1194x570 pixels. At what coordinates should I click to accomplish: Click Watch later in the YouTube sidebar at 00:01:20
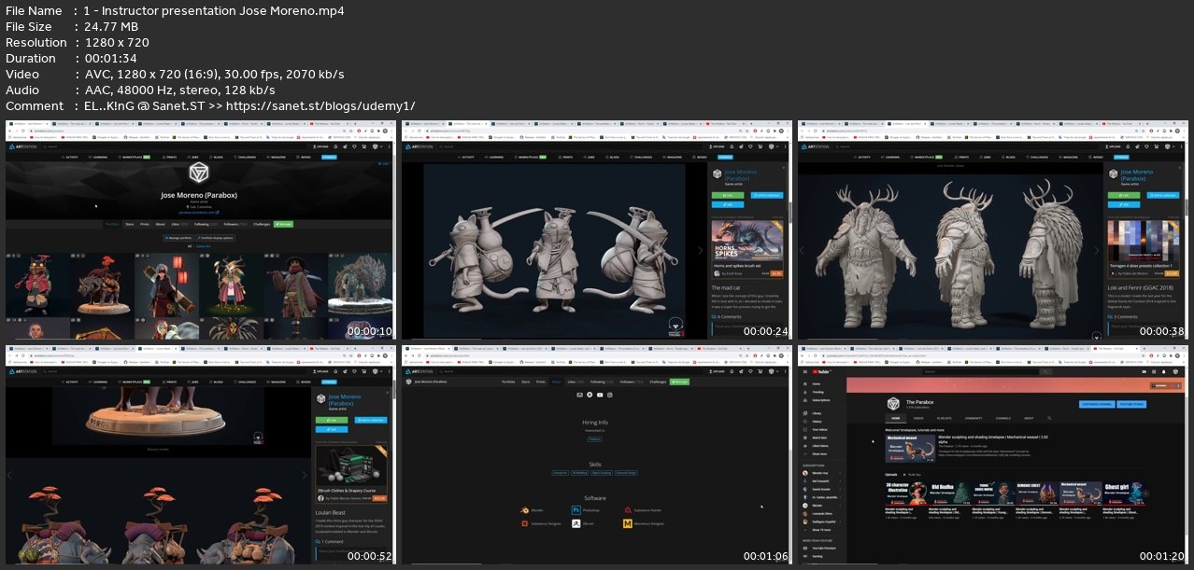(x=819, y=438)
